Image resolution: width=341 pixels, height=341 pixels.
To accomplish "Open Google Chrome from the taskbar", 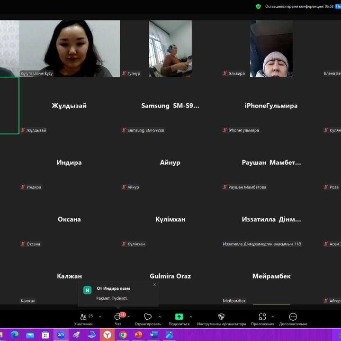I will point(123,335).
